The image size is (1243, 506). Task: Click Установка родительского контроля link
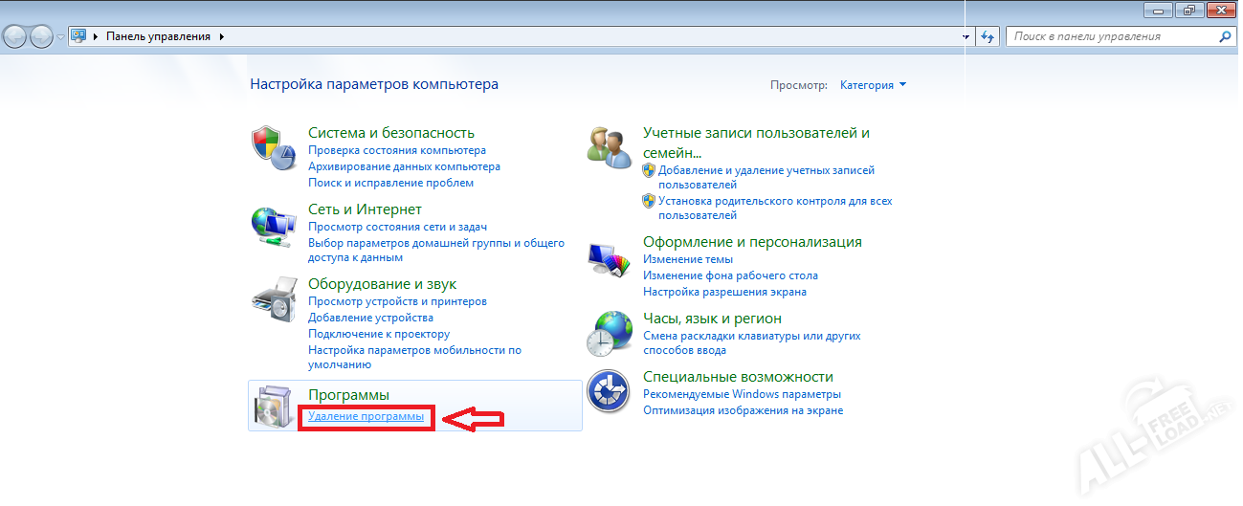tap(775, 208)
